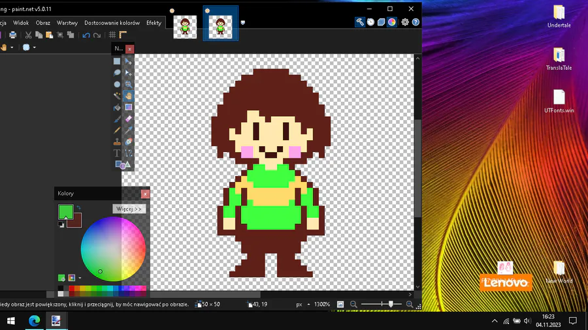Select the Paintbrush tool
This screenshot has width=588, height=330.
pos(117,119)
